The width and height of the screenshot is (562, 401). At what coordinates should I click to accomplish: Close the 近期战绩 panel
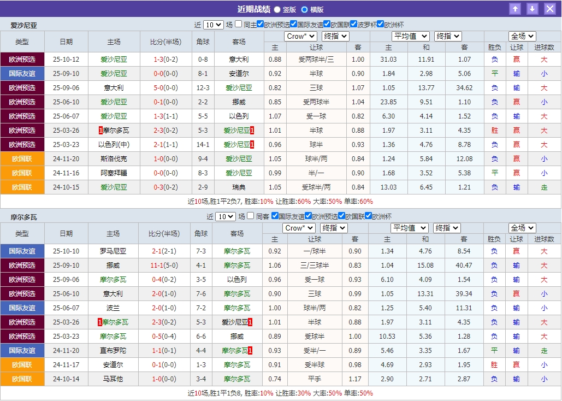click(x=550, y=9)
